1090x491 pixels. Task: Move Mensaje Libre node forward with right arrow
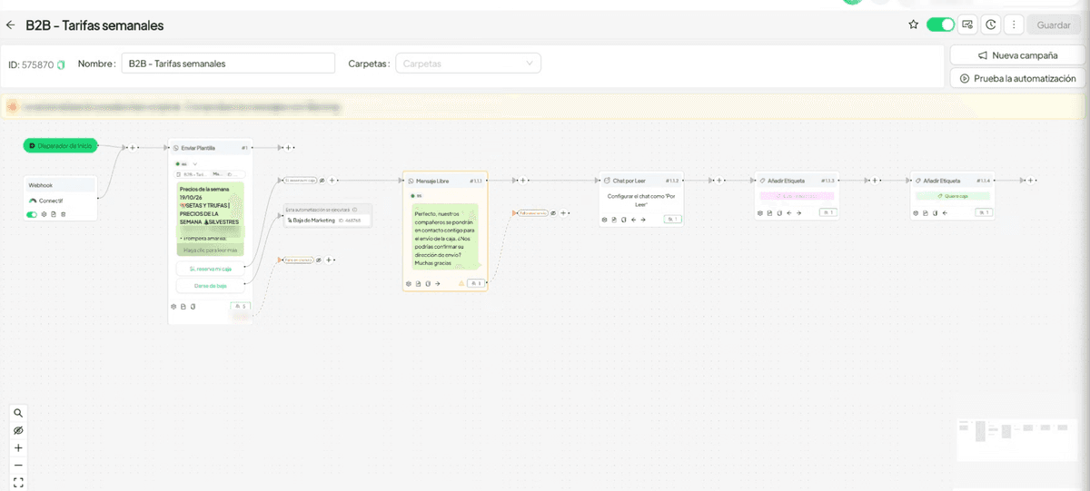coord(437,283)
